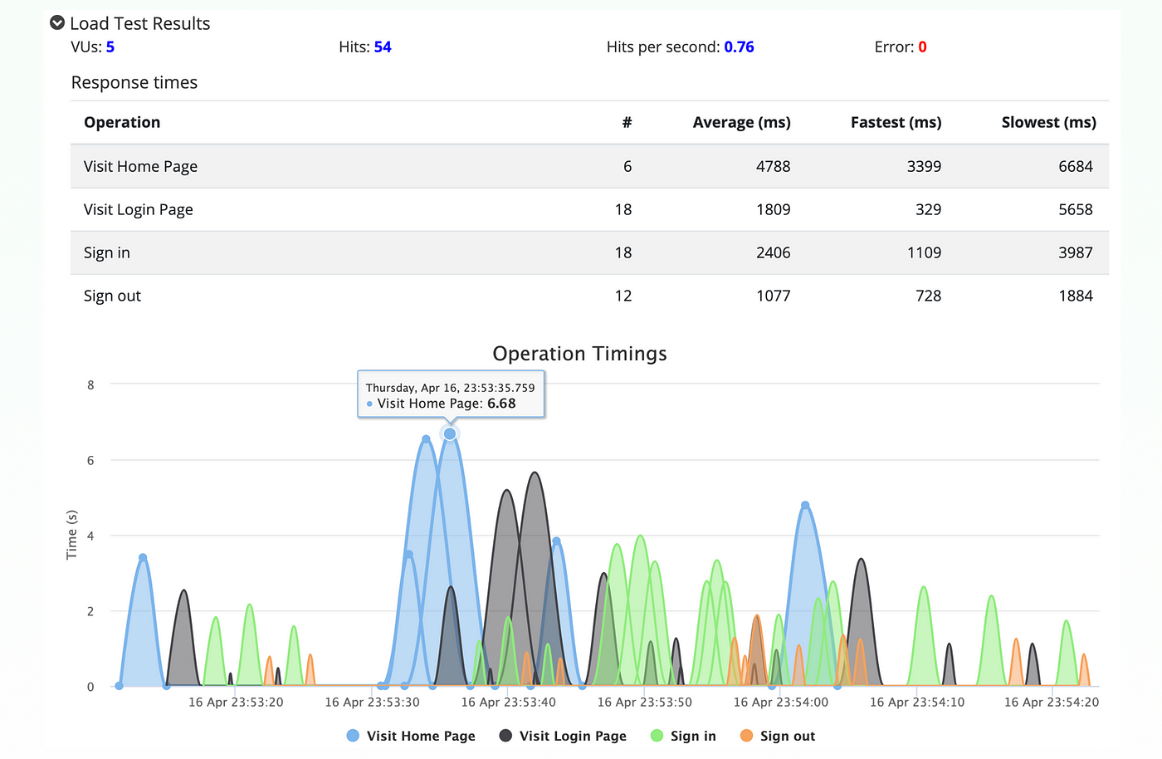Image resolution: width=1162 pixels, height=759 pixels.
Task: Click the average value 1809
Action: click(773, 209)
